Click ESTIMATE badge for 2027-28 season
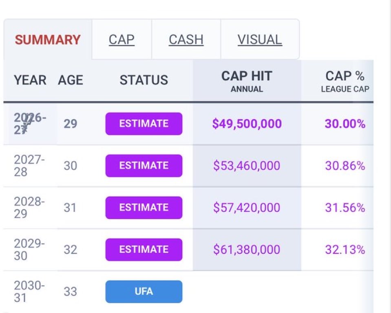Image resolution: width=391 pixels, height=313 pixels. tap(144, 166)
